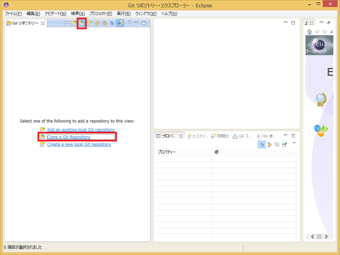Switch to the 同期化 (Synchronize) tab
This screenshot has width=340, height=255.
pos(220,136)
